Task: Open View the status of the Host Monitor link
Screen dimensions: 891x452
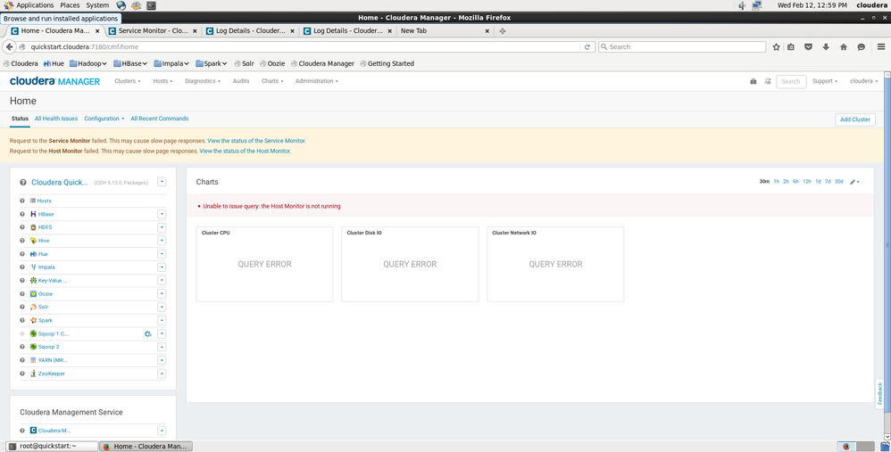Action: [245, 151]
